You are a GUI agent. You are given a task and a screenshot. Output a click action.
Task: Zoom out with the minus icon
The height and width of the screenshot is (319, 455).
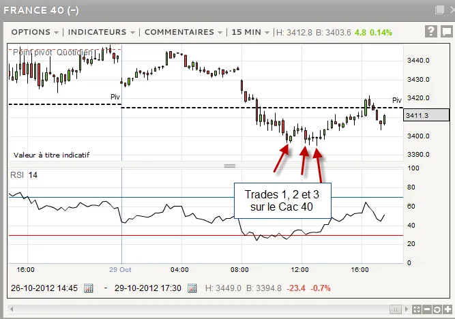[x=427, y=309]
